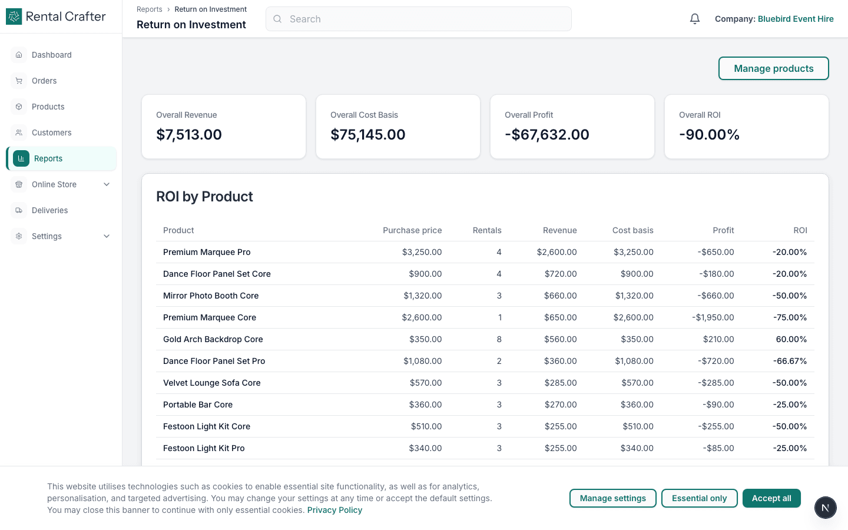The image size is (848, 530).
Task: Click the Online Store shop icon
Action: [19, 184]
